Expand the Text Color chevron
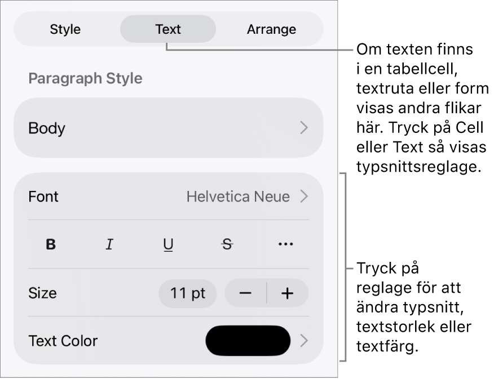 [304, 341]
